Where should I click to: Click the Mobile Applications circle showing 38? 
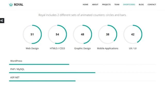tap(108, 34)
